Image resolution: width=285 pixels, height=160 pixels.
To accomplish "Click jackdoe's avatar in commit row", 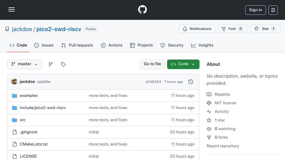I will [x=14, y=82].
